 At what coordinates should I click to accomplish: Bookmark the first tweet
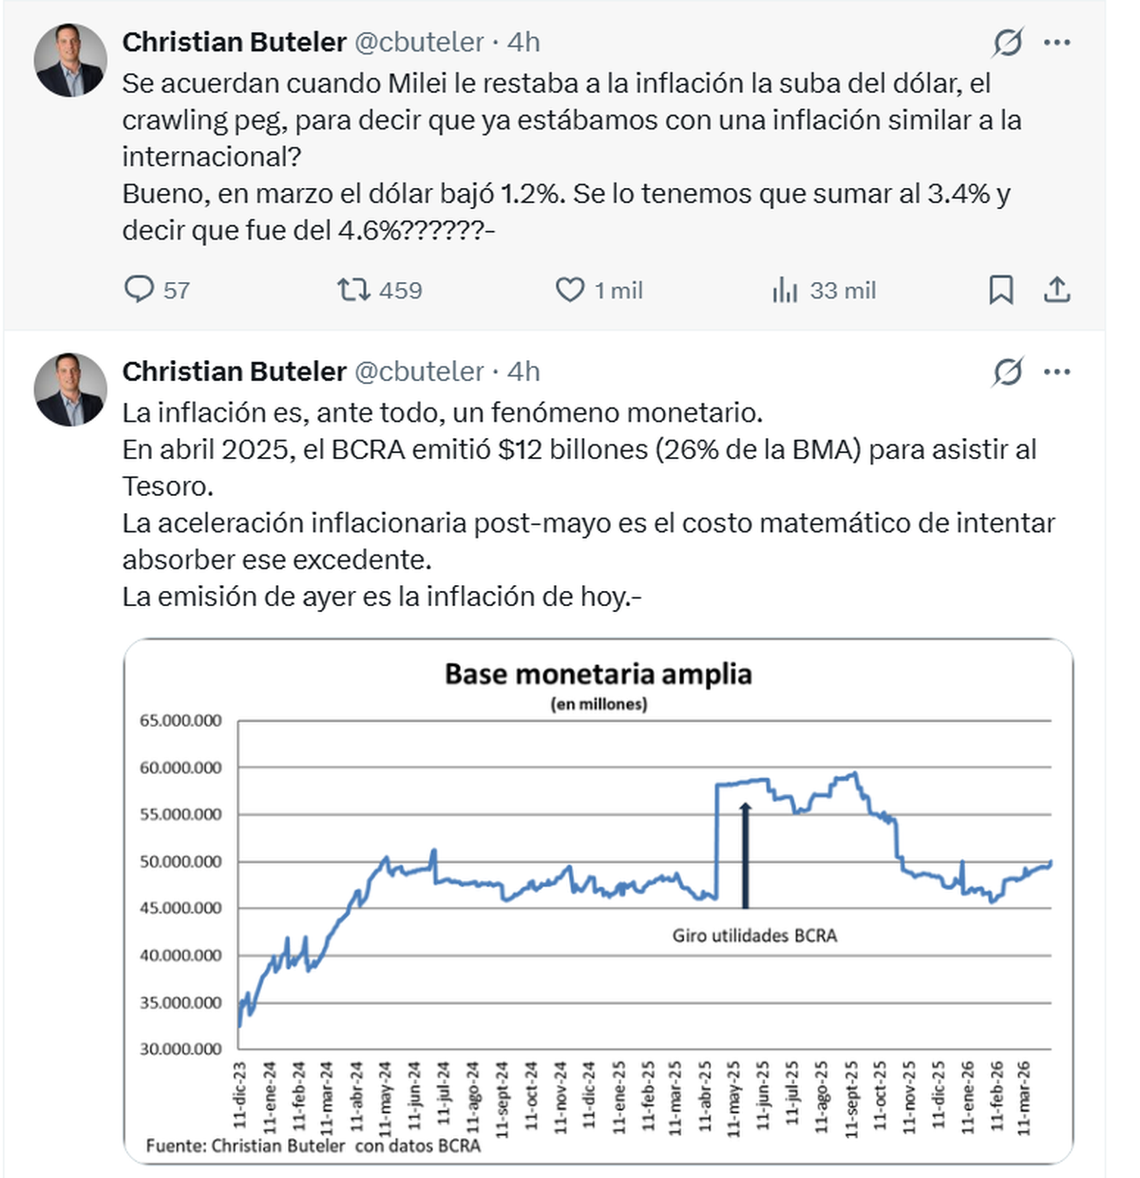[x=1000, y=289]
